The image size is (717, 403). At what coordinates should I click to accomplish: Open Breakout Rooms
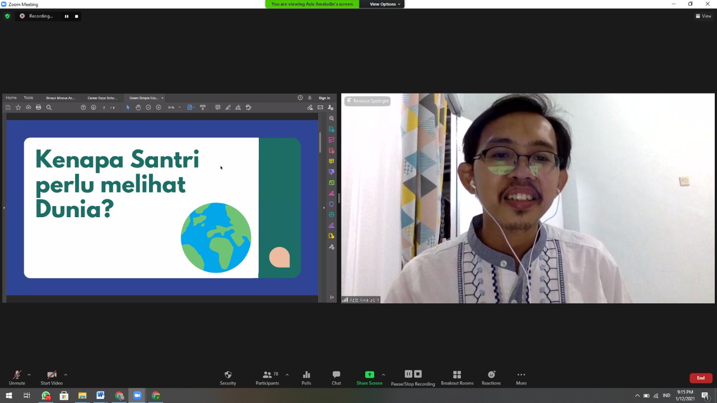click(x=457, y=378)
